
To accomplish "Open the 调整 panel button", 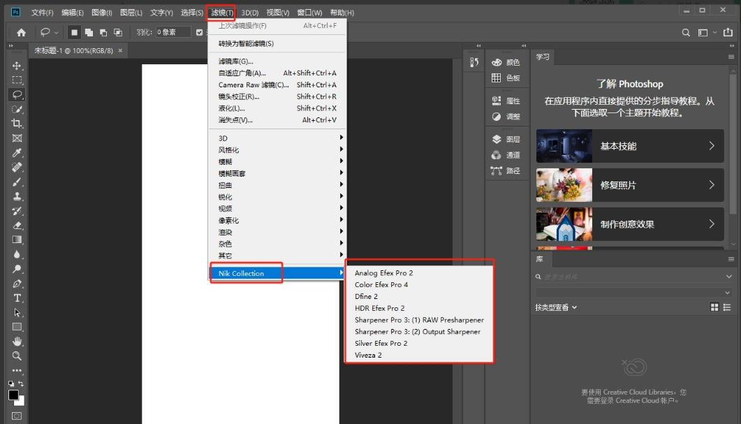I will click(x=506, y=116).
